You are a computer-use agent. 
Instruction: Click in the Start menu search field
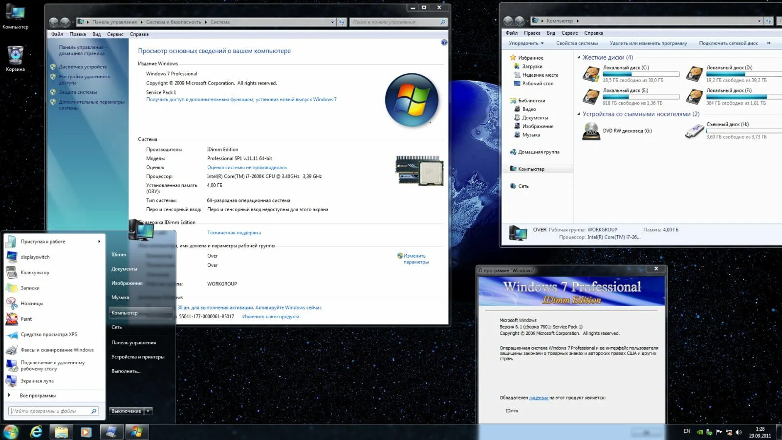(x=54, y=411)
